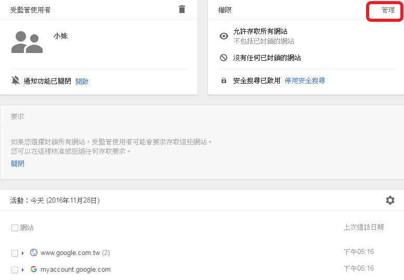Click the 開啟 link to enable notifications

[82, 81]
